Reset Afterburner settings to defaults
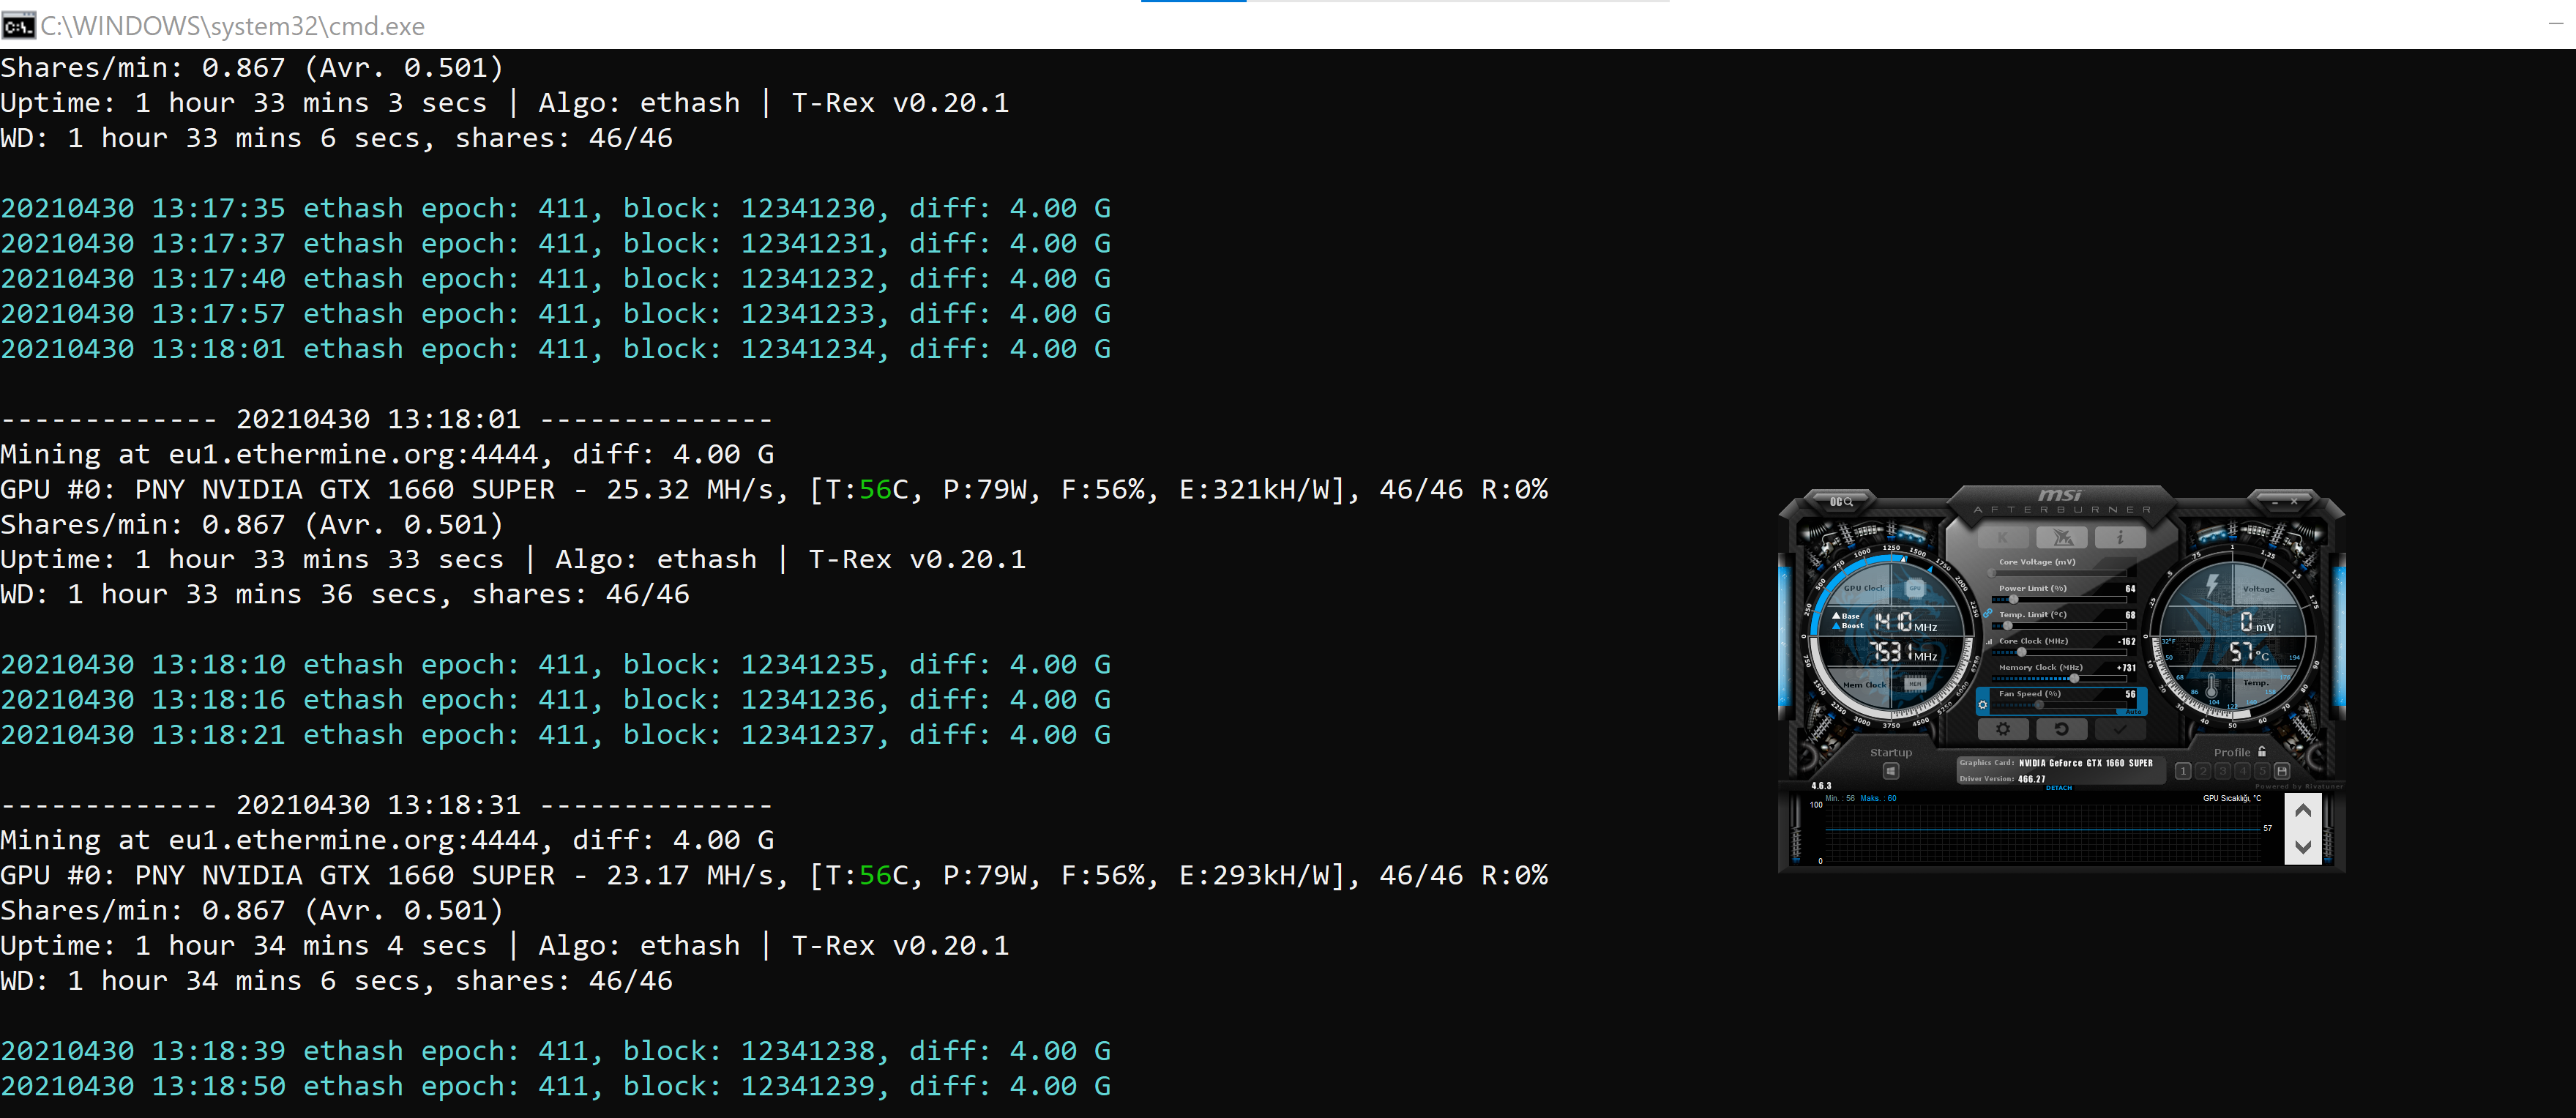The width and height of the screenshot is (2576, 1118). click(2062, 729)
